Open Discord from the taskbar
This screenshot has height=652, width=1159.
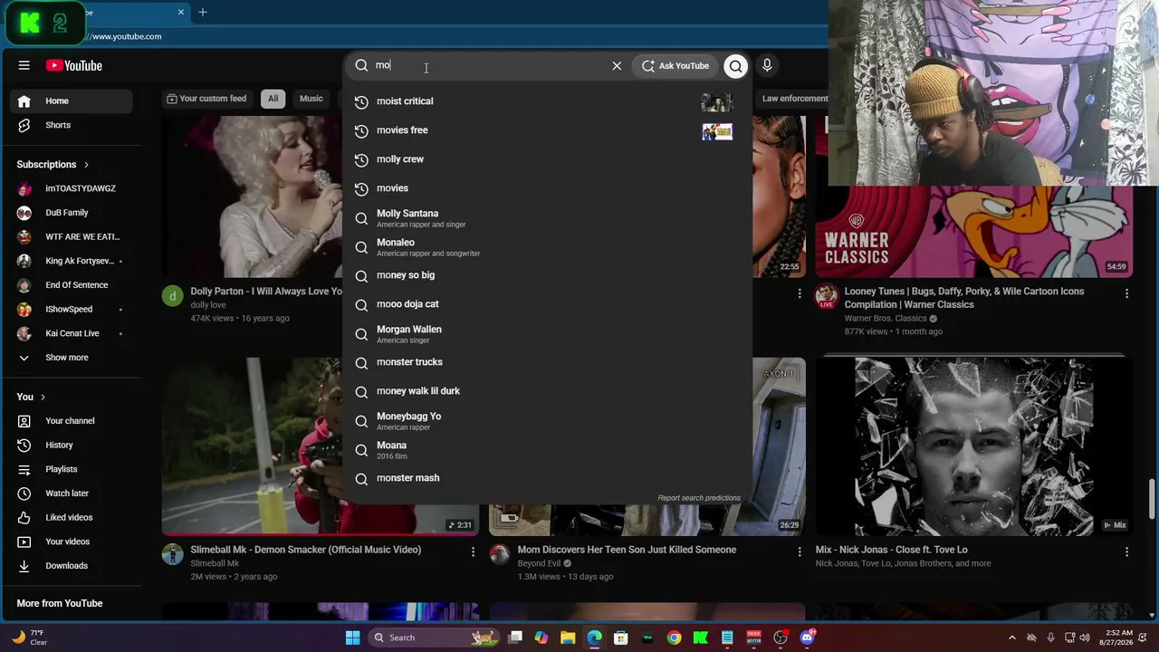pyautogui.click(x=807, y=638)
